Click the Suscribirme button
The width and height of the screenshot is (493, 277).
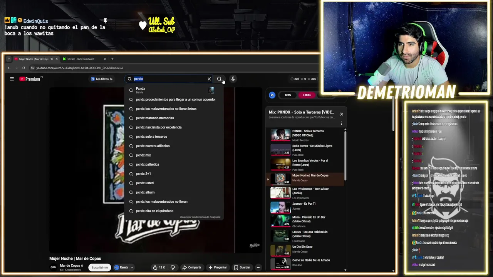[100, 267]
